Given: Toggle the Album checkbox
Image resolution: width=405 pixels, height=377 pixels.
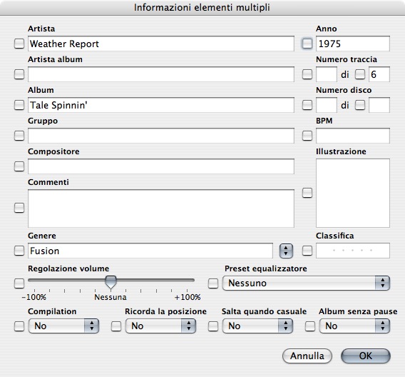Looking at the screenshot, I should (x=19, y=105).
